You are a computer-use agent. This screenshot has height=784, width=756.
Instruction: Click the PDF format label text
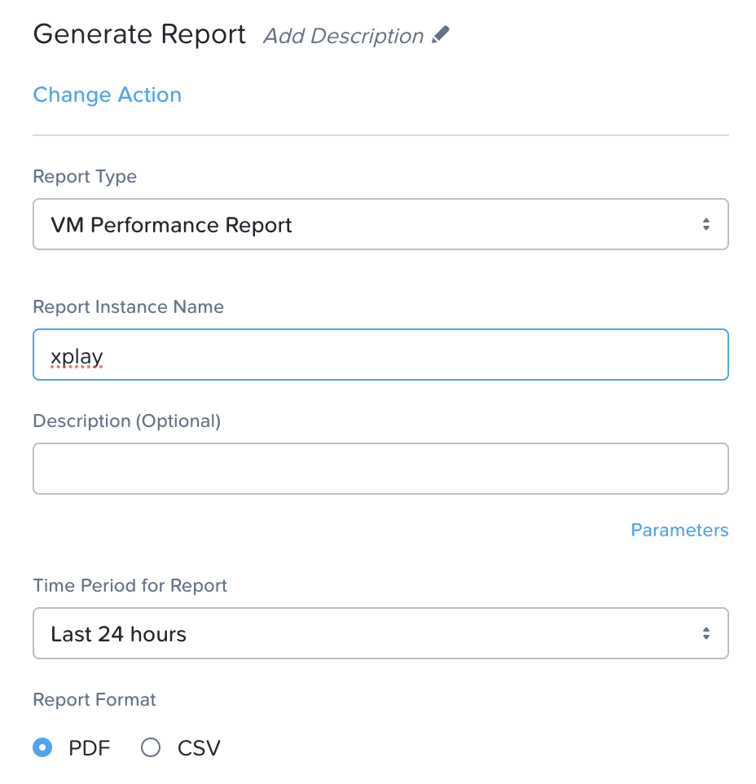[90, 748]
